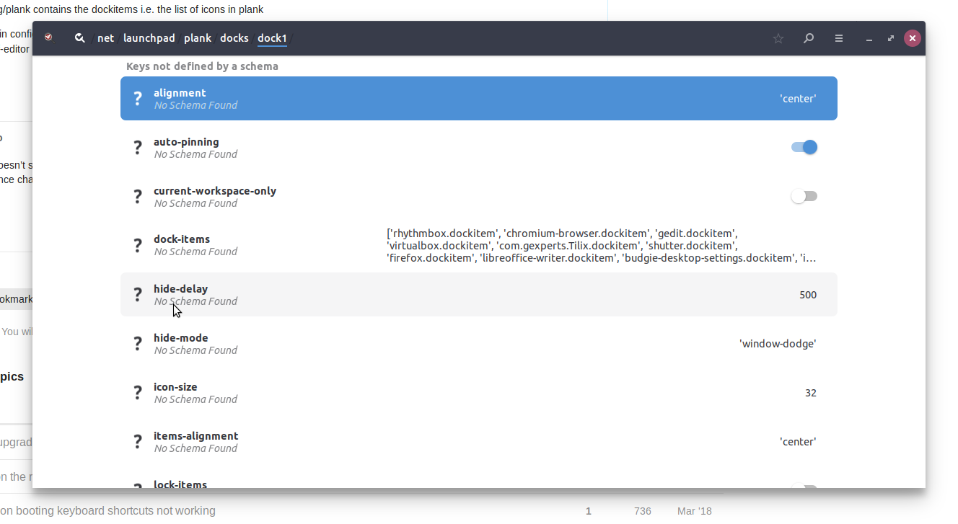
Task: Click the key-path icon beside the breadcrumbs
Action: [x=79, y=37]
